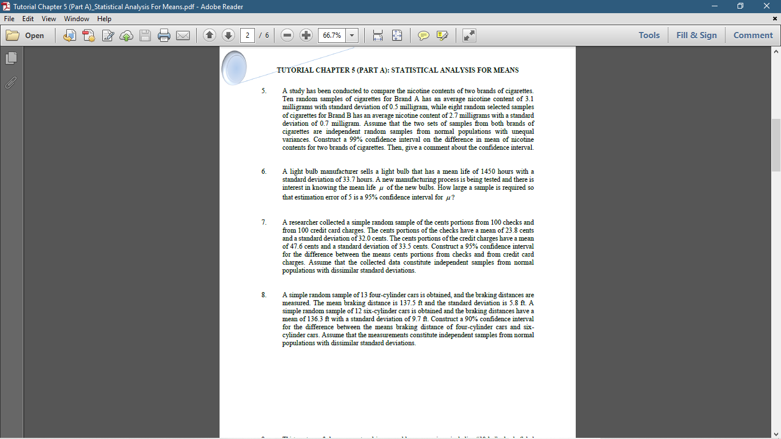Click the add sticky note icon

point(423,35)
